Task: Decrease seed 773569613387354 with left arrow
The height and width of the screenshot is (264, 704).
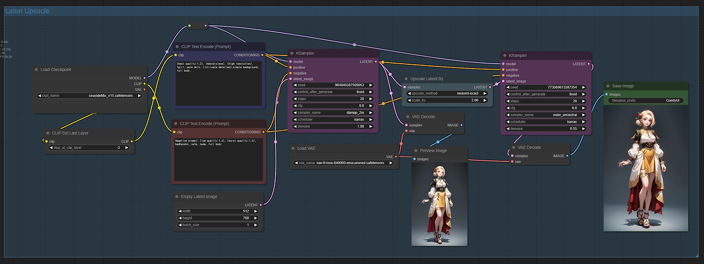Action: [507, 87]
